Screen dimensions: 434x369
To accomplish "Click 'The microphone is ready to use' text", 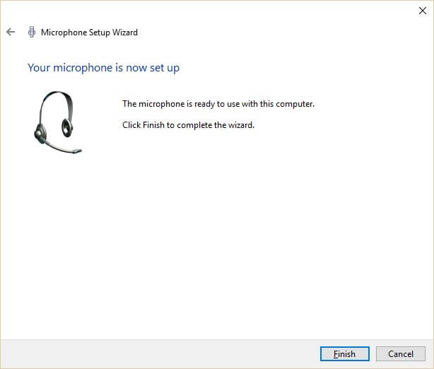I will pyautogui.click(x=218, y=104).
